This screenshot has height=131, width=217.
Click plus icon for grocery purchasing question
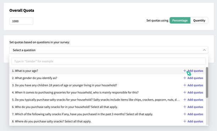click(185, 92)
